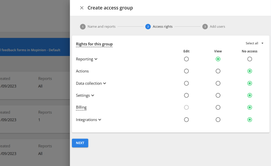Select View access for Actions
271x166 pixels.
[218, 71]
